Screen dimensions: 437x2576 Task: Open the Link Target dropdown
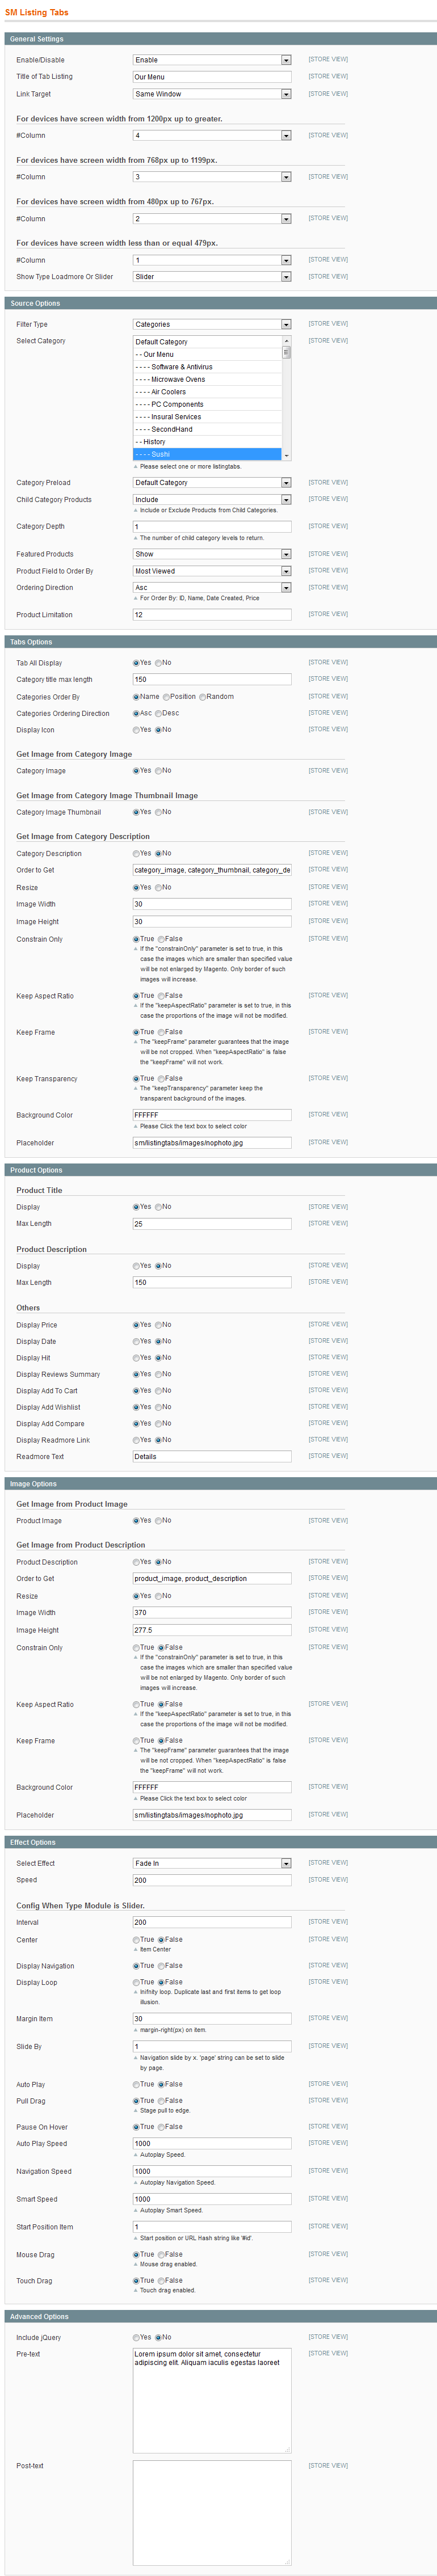212,94
